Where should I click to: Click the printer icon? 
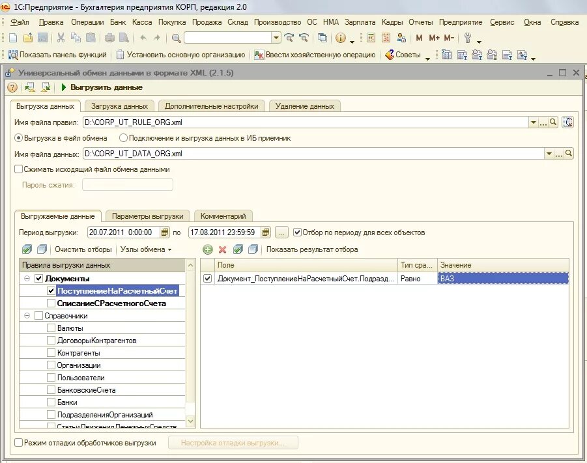(109, 38)
